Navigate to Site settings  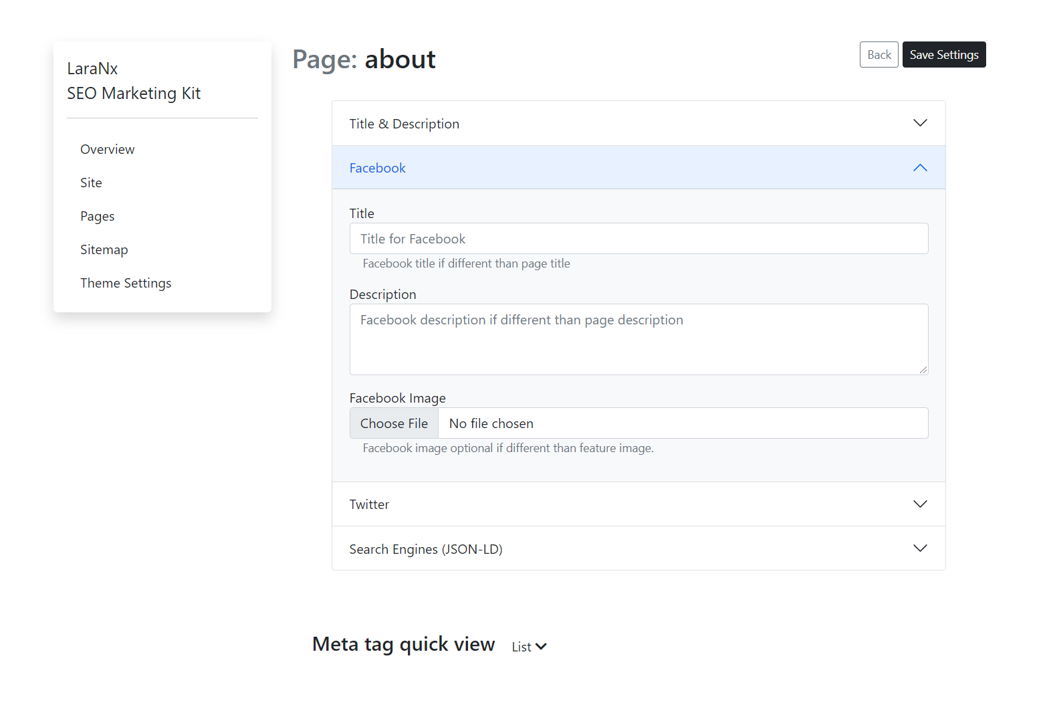[91, 182]
